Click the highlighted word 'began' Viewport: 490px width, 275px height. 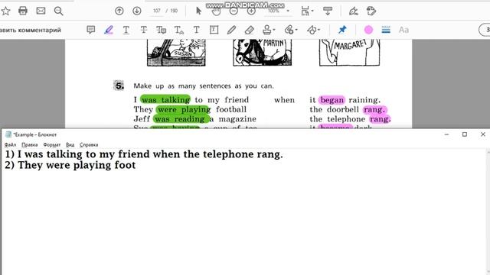332,100
